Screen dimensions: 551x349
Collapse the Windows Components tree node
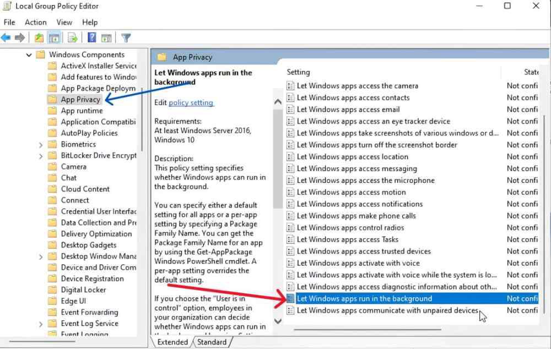(x=29, y=54)
